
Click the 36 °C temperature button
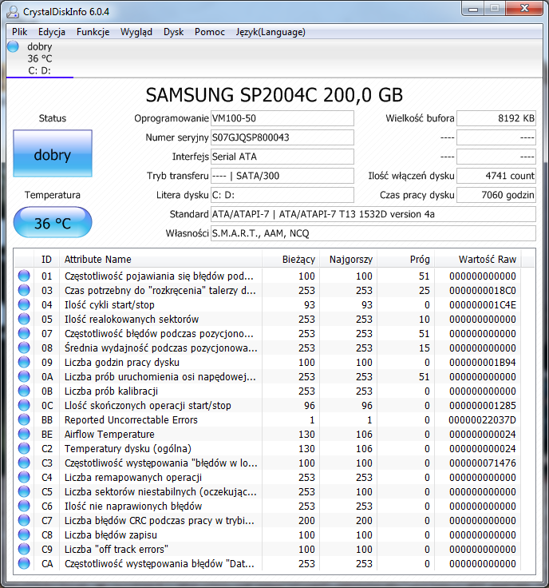[53, 222]
